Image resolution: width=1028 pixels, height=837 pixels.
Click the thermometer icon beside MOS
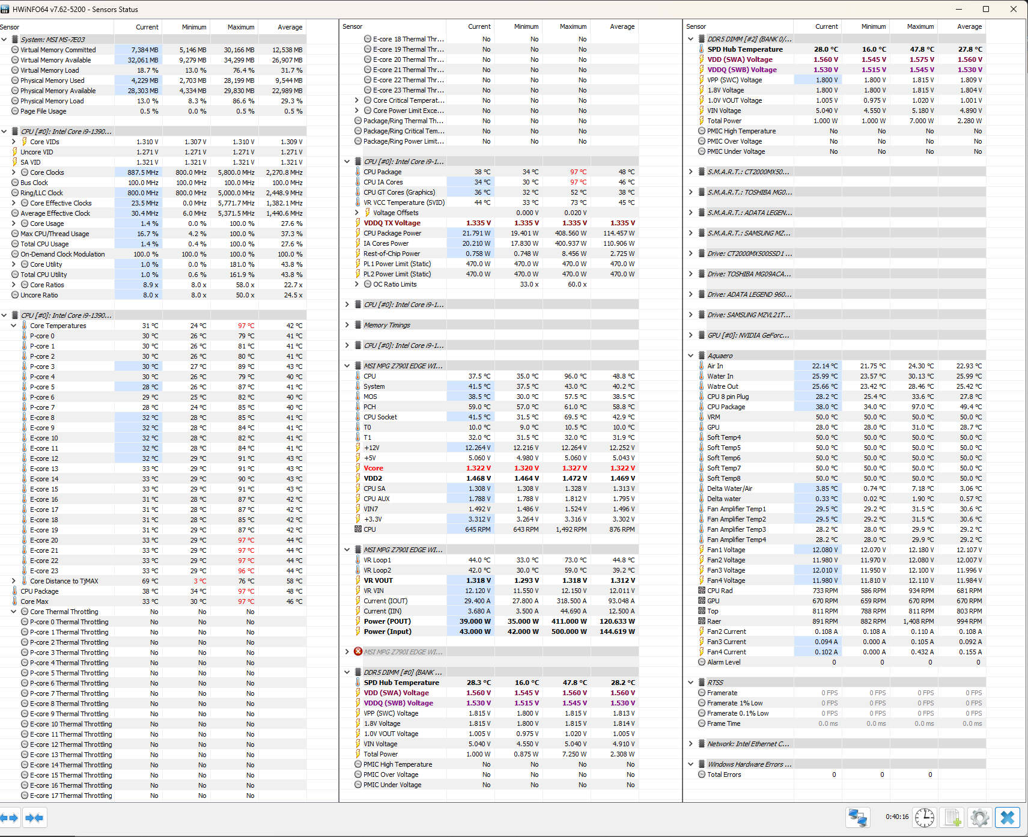tap(358, 397)
